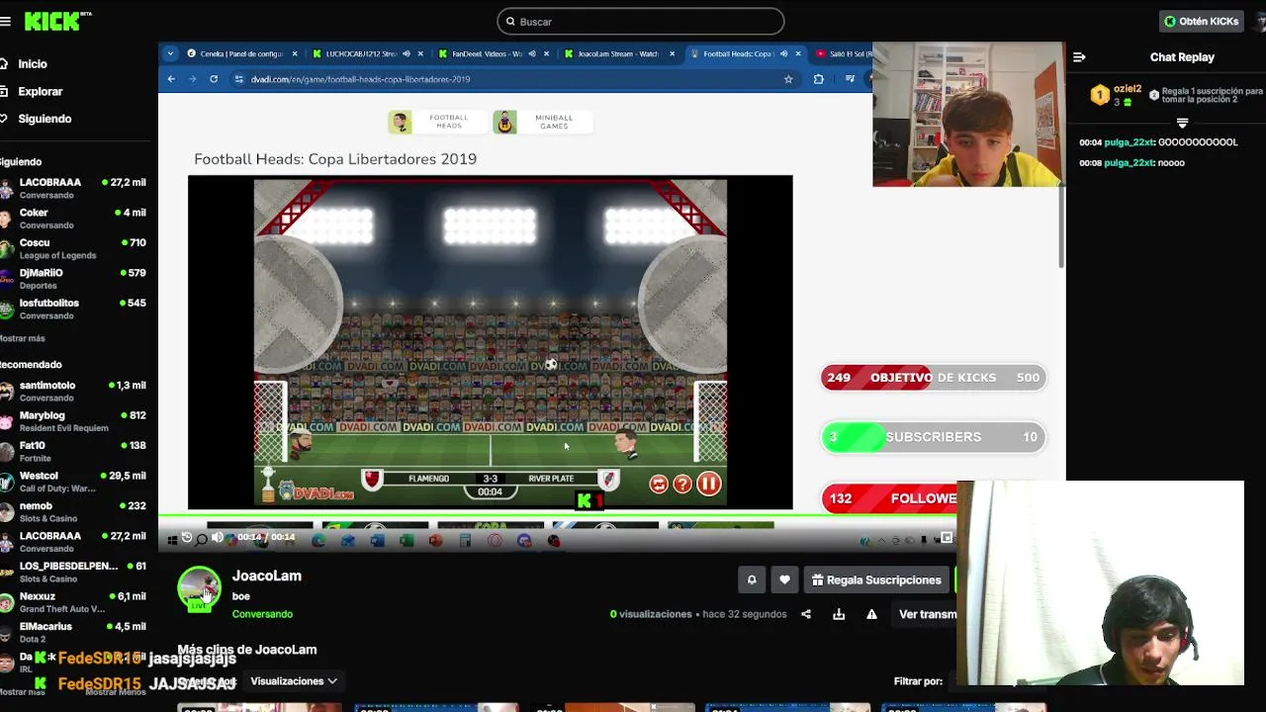Viewport: 1266px width, 712px height.
Task: Restart match with red swap icon
Action: coord(659,484)
